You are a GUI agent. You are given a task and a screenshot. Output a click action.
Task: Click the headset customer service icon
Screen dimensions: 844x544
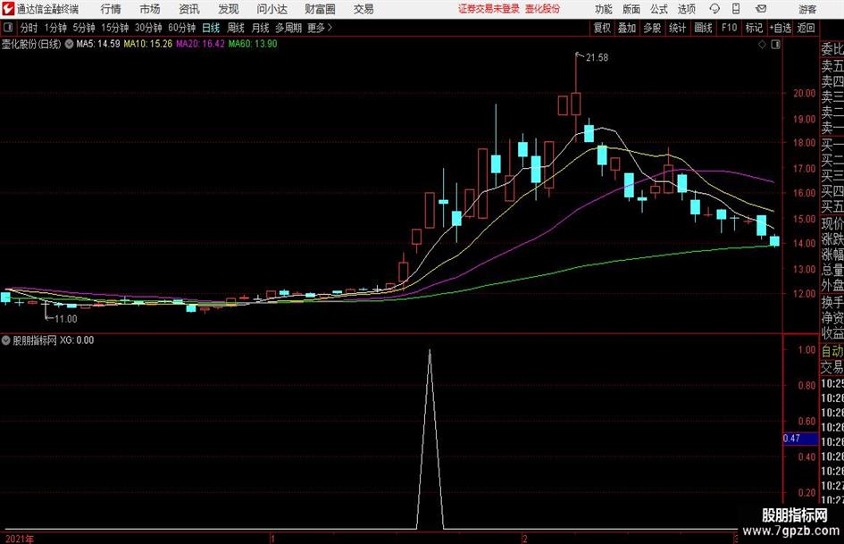(x=714, y=9)
